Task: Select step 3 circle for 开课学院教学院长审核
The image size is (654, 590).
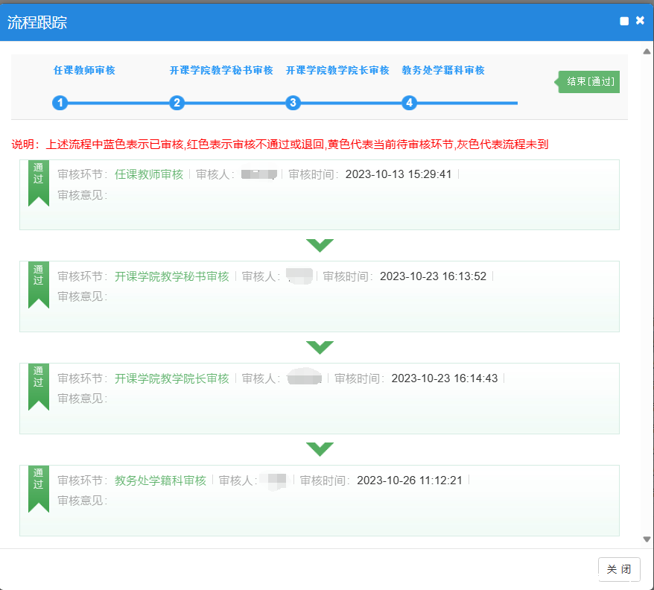Action: point(293,103)
